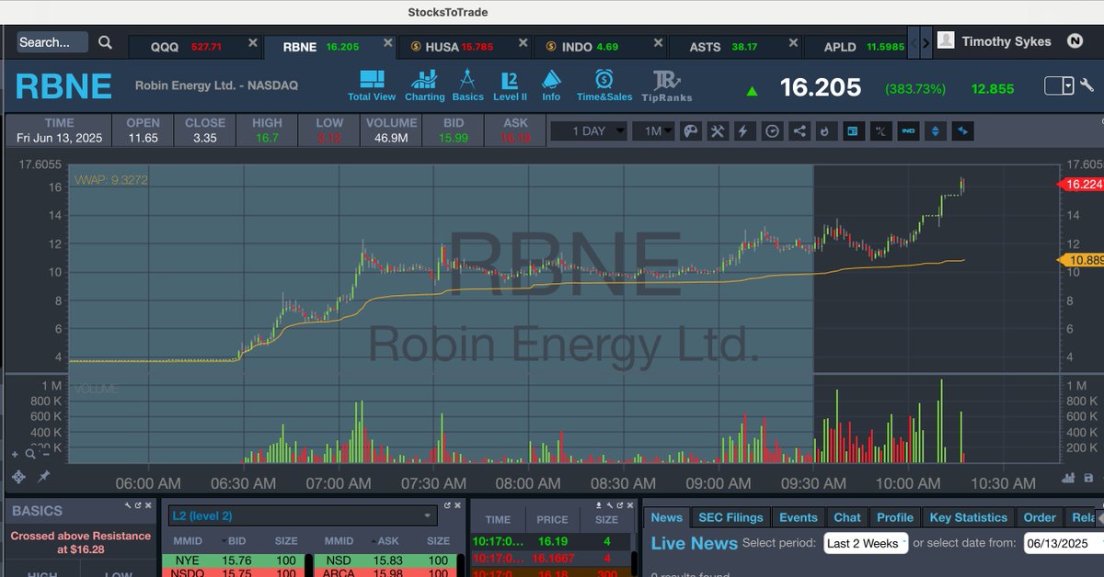Toggle percent scale on chart
Screen dimensions: 1104x577
[880, 131]
